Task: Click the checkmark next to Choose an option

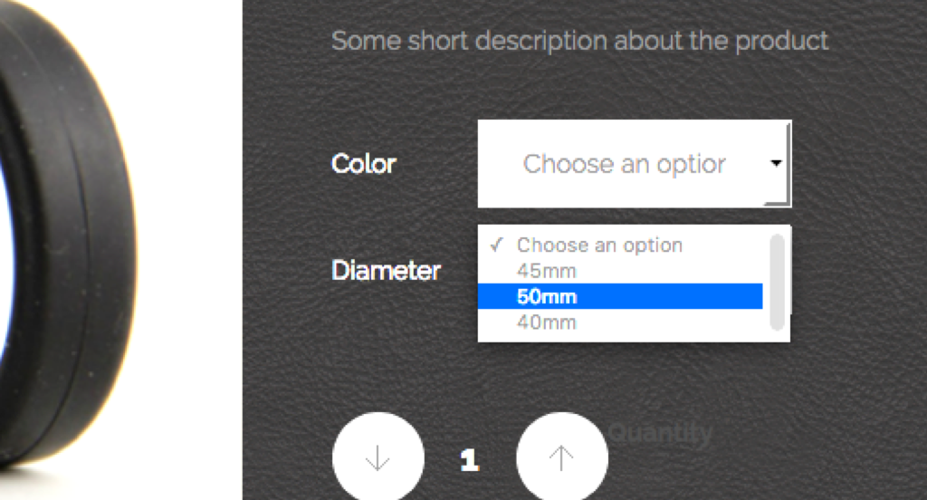Action: (495, 245)
